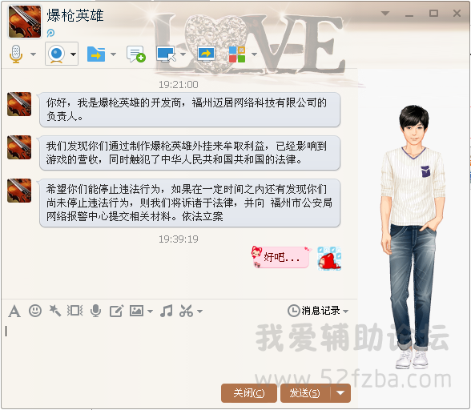Screen dimensions: 471x410
Task: Open the colorful applications grid icon
Action: 237,54
